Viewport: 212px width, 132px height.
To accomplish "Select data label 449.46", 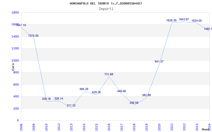I will click(121, 91).
